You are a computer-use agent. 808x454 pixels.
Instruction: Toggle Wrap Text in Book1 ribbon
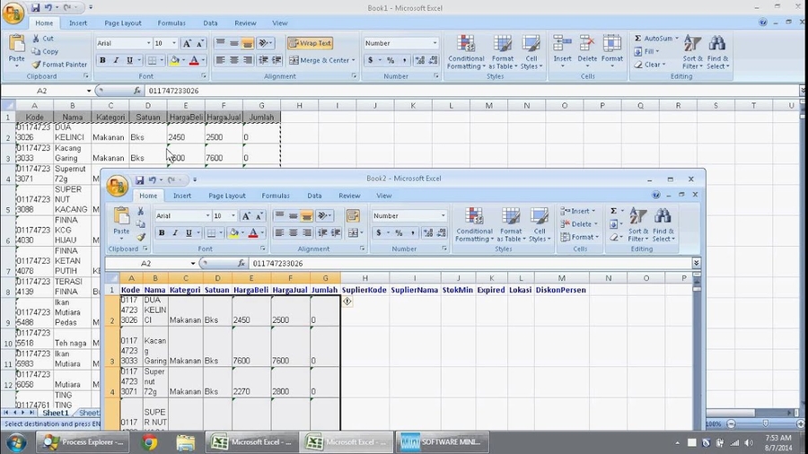pyautogui.click(x=310, y=43)
